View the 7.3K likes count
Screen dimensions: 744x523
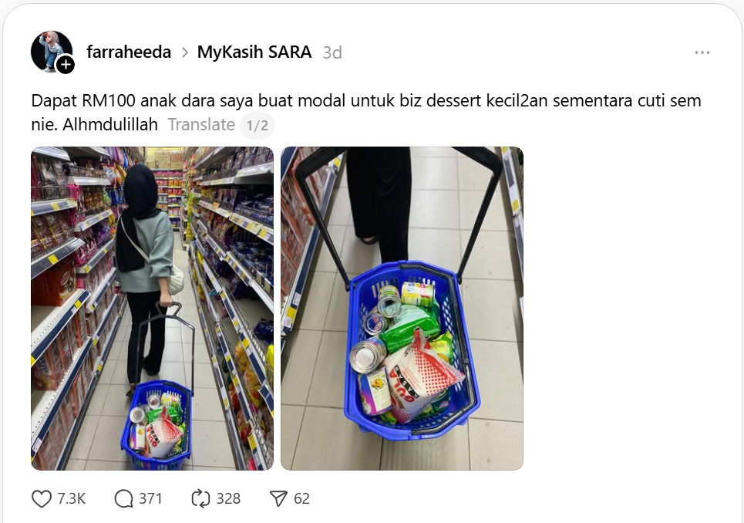[x=72, y=499]
